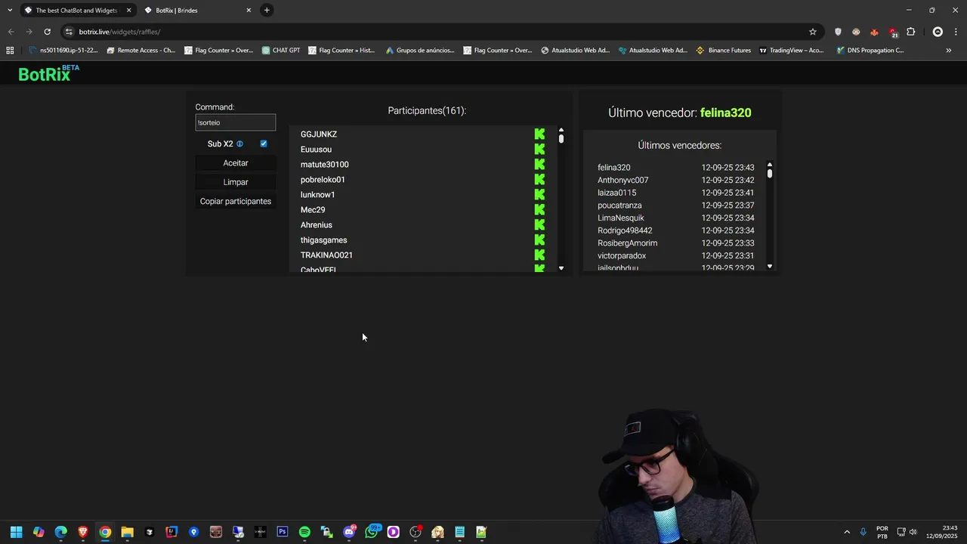The height and width of the screenshot is (544, 967).
Task: Click the Aceitar button
Action: coord(236,163)
